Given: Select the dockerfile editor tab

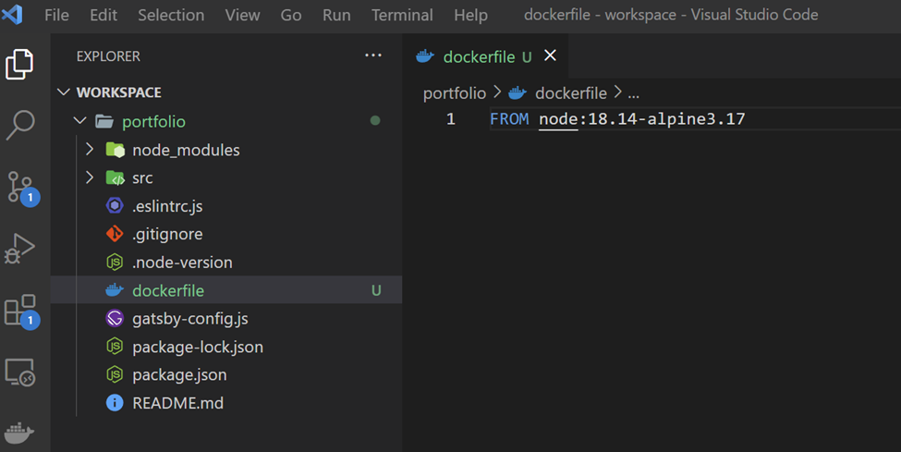Looking at the screenshot, I should (485, 55).
